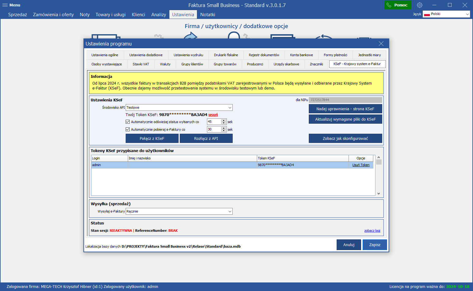Viewport: 473px width, 291px height.
Task: Click Rozłącz z API button
Action: point(206,138)
